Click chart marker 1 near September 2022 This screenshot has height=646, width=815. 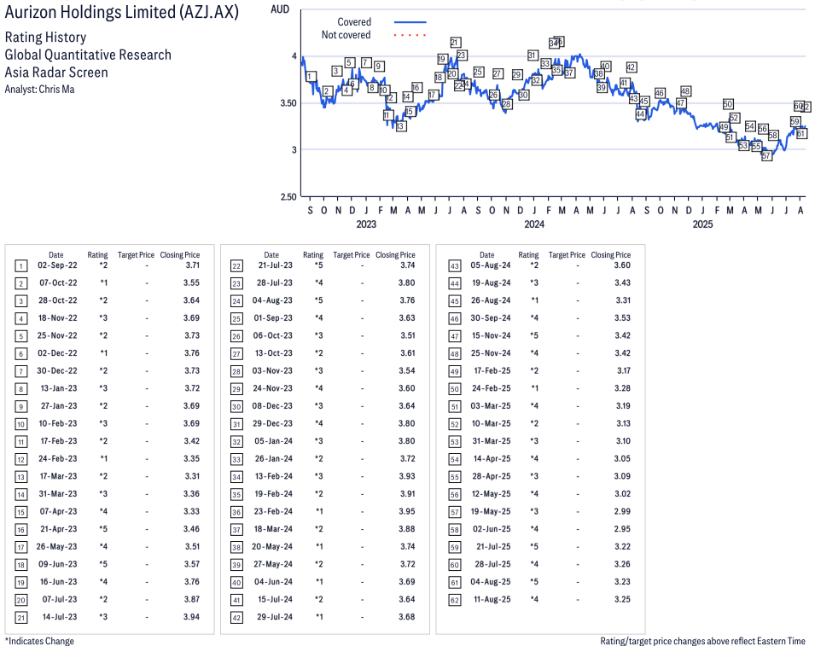coord(311,77)
